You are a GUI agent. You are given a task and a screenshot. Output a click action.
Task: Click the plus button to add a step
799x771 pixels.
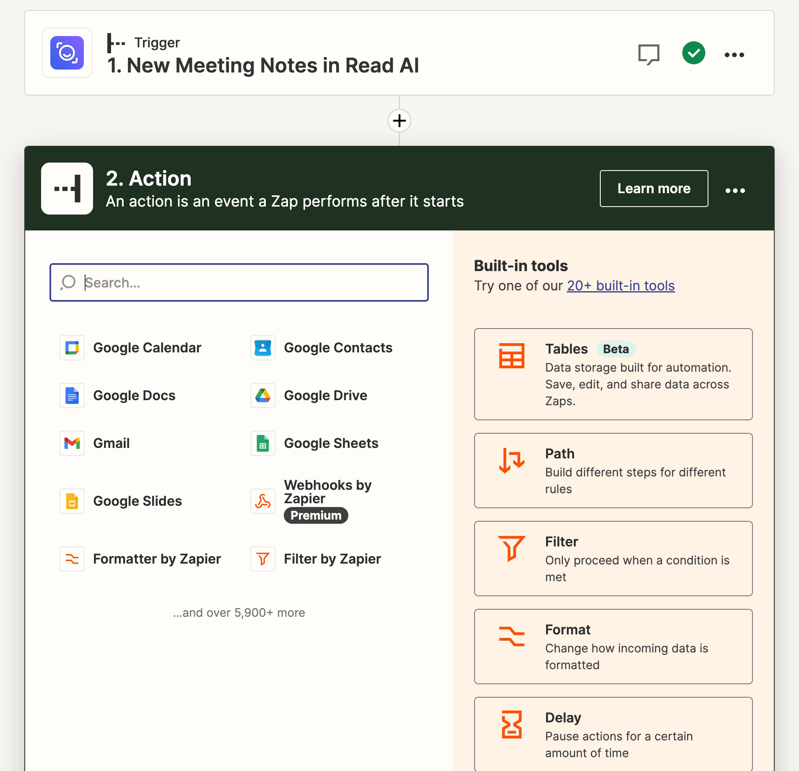(399, 121)
